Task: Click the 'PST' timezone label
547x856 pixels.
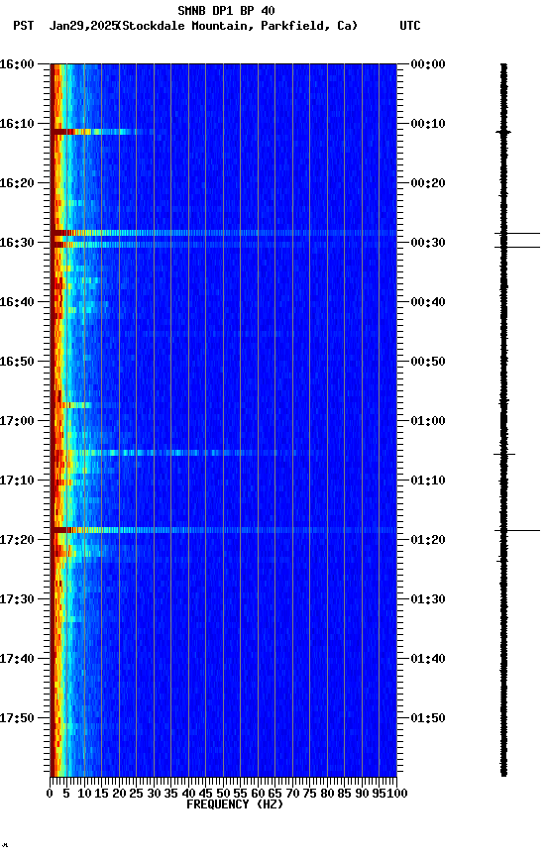Action: (24, 26)
